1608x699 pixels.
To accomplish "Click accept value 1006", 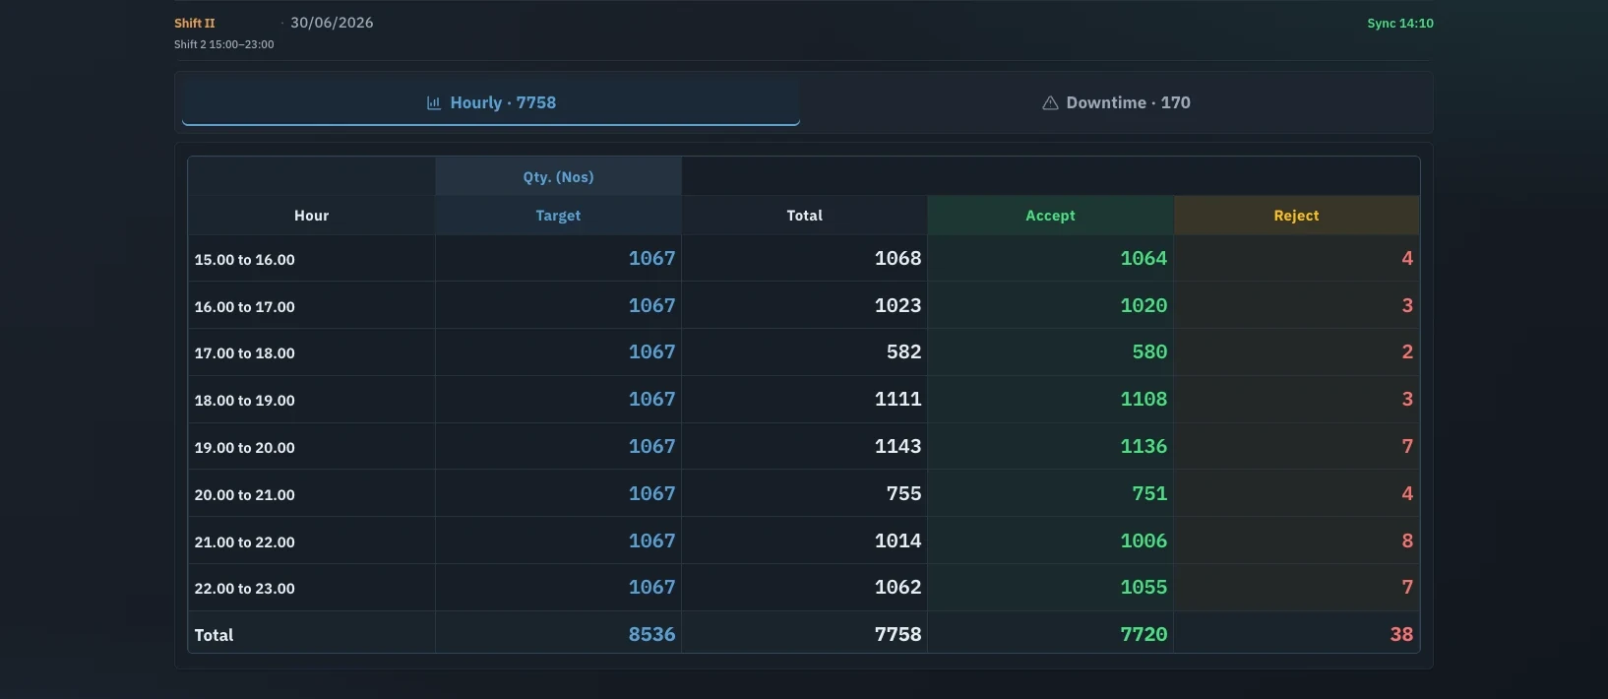I will [1144, 540].
